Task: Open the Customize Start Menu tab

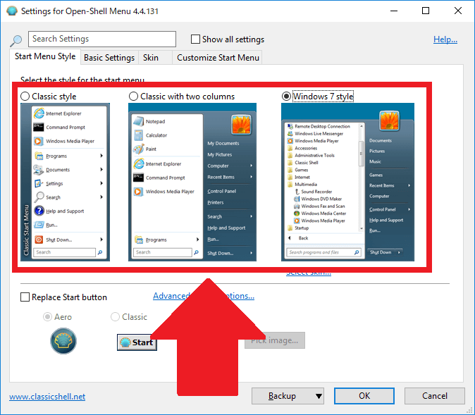Action: click(218, 58)
